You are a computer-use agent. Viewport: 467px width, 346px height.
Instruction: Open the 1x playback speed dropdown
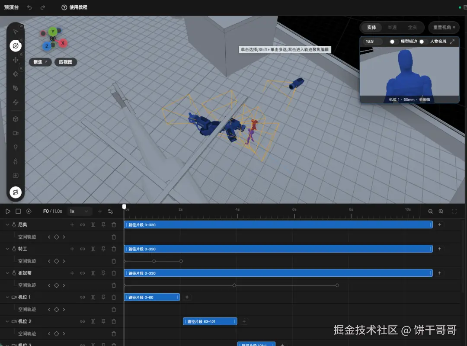pyautogui.click(x=79, y=211)
